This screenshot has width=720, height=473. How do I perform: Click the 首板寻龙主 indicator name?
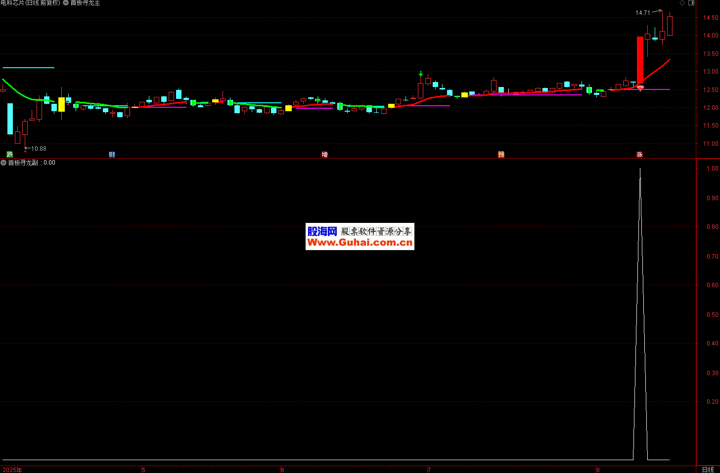pyautogui.click(x=85, y=3)
